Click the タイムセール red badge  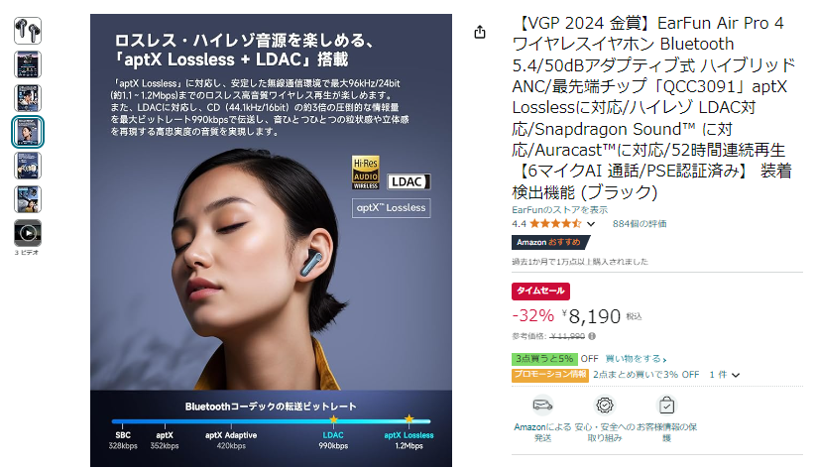[540, 291]
